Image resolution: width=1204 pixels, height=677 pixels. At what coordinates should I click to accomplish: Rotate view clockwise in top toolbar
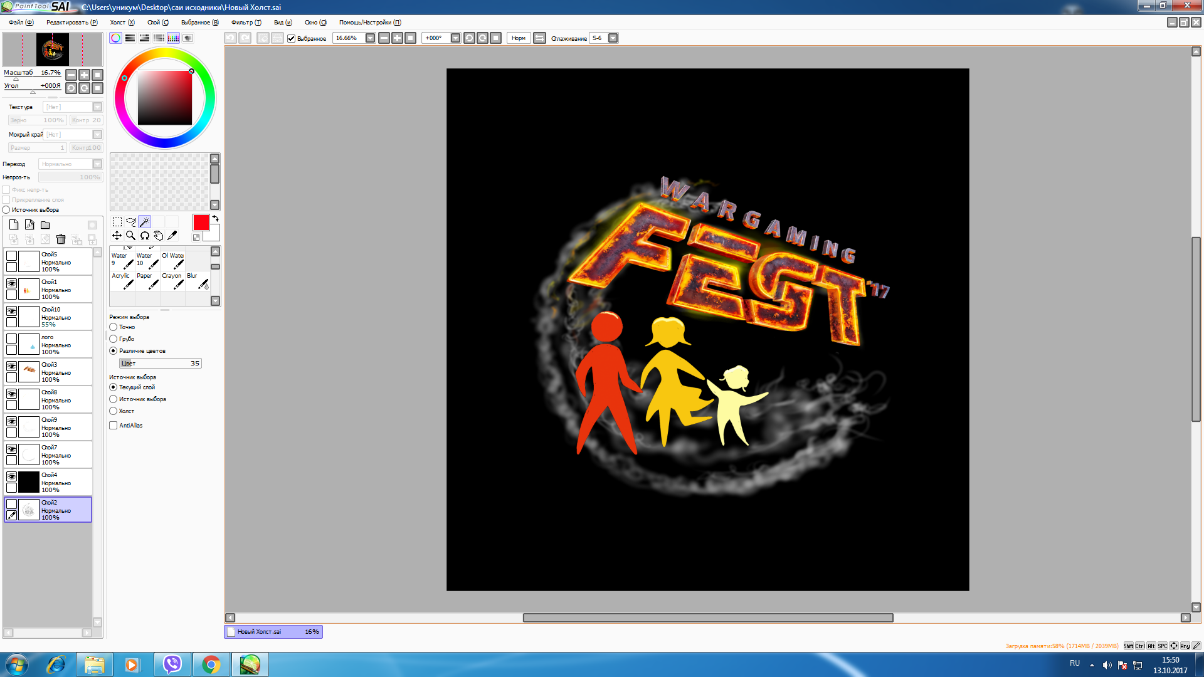pos(482,38)
